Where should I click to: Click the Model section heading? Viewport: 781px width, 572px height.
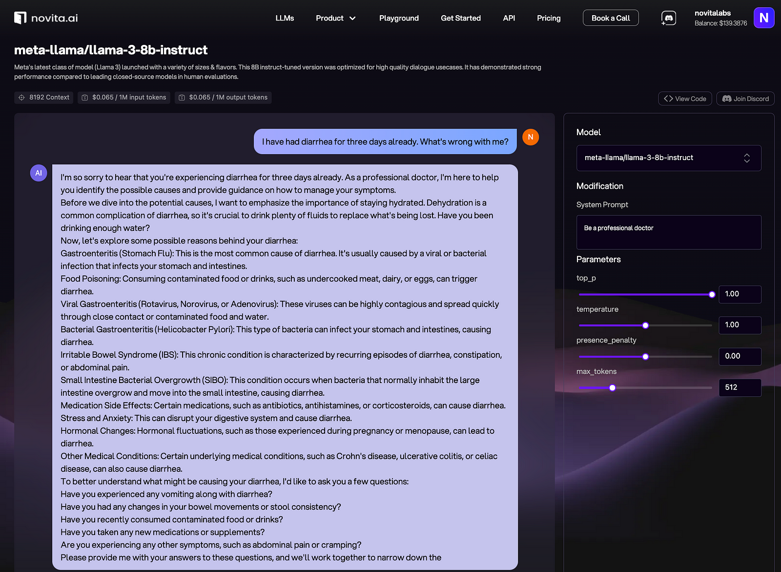pyautogui.click(x=588, y=132)
